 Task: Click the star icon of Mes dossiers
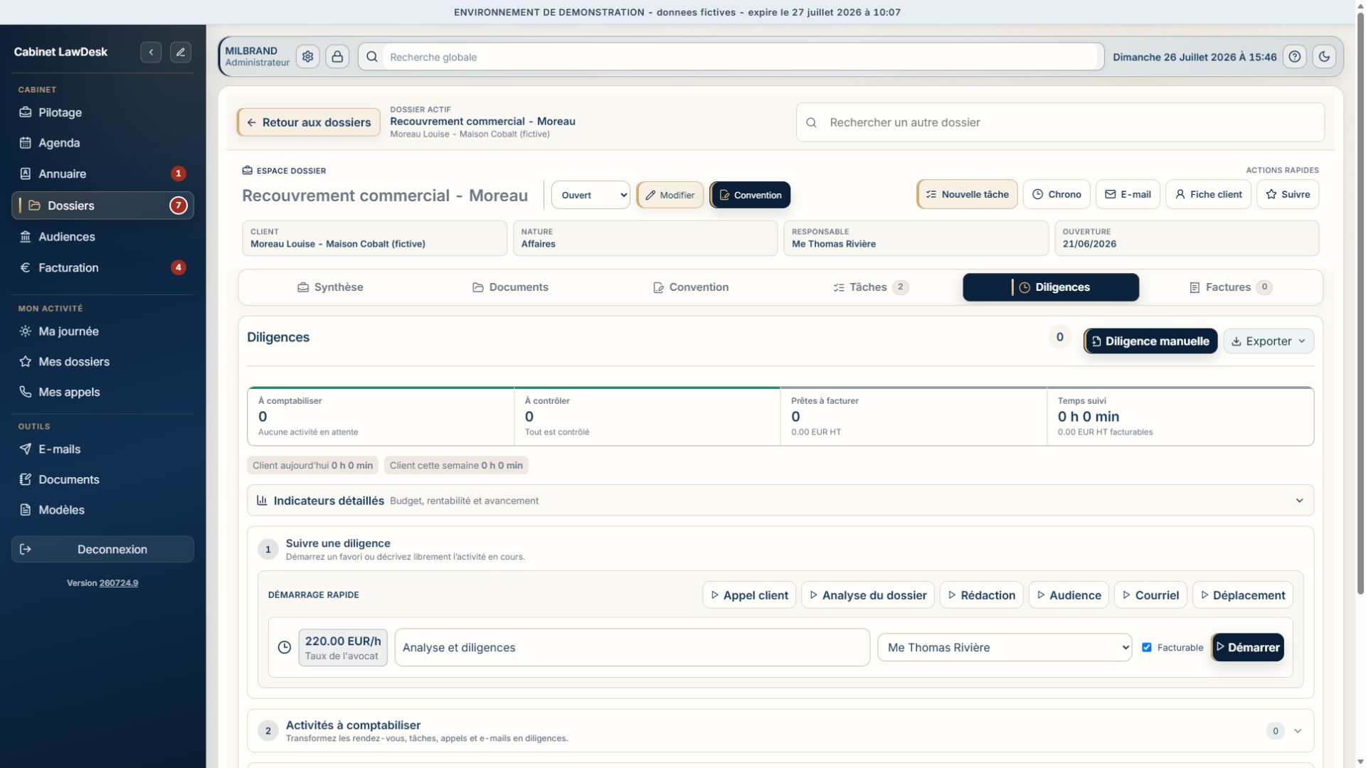pyautogui.click(x=26, y=361)
